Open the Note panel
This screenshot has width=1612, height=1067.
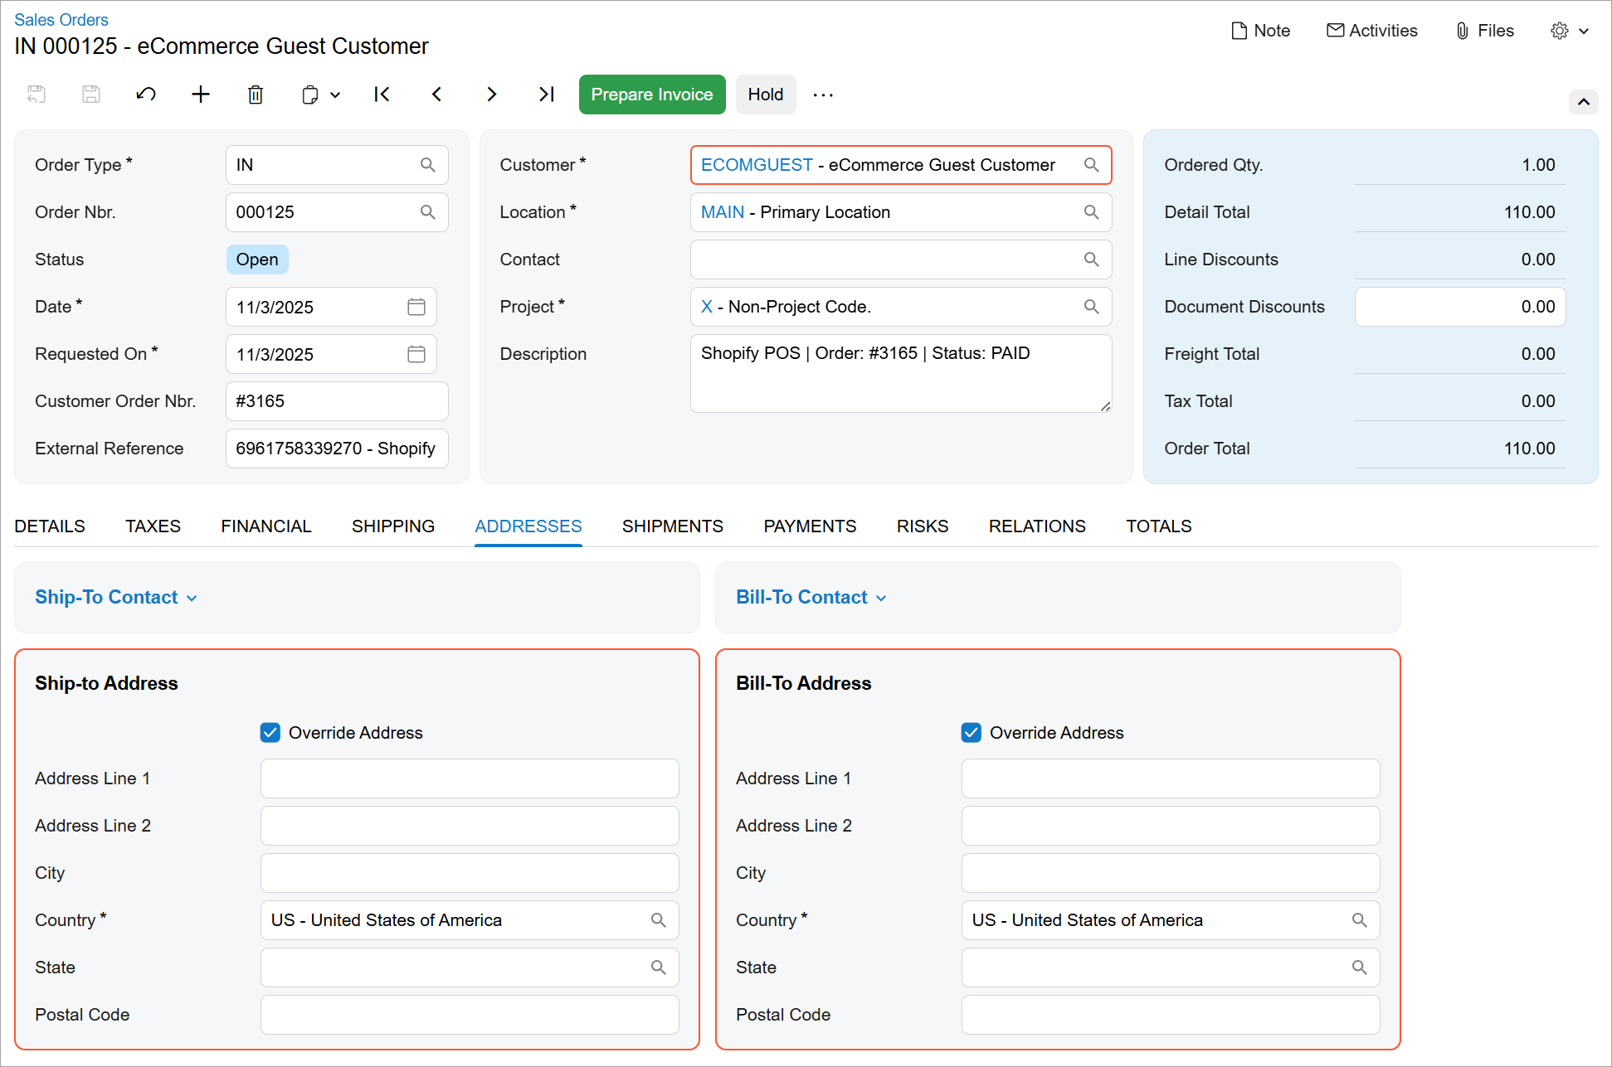(x=1261, y=31)
